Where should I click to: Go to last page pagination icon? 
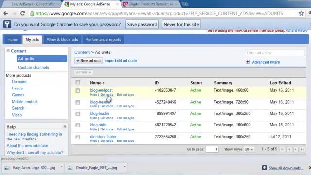coord(302,149)
